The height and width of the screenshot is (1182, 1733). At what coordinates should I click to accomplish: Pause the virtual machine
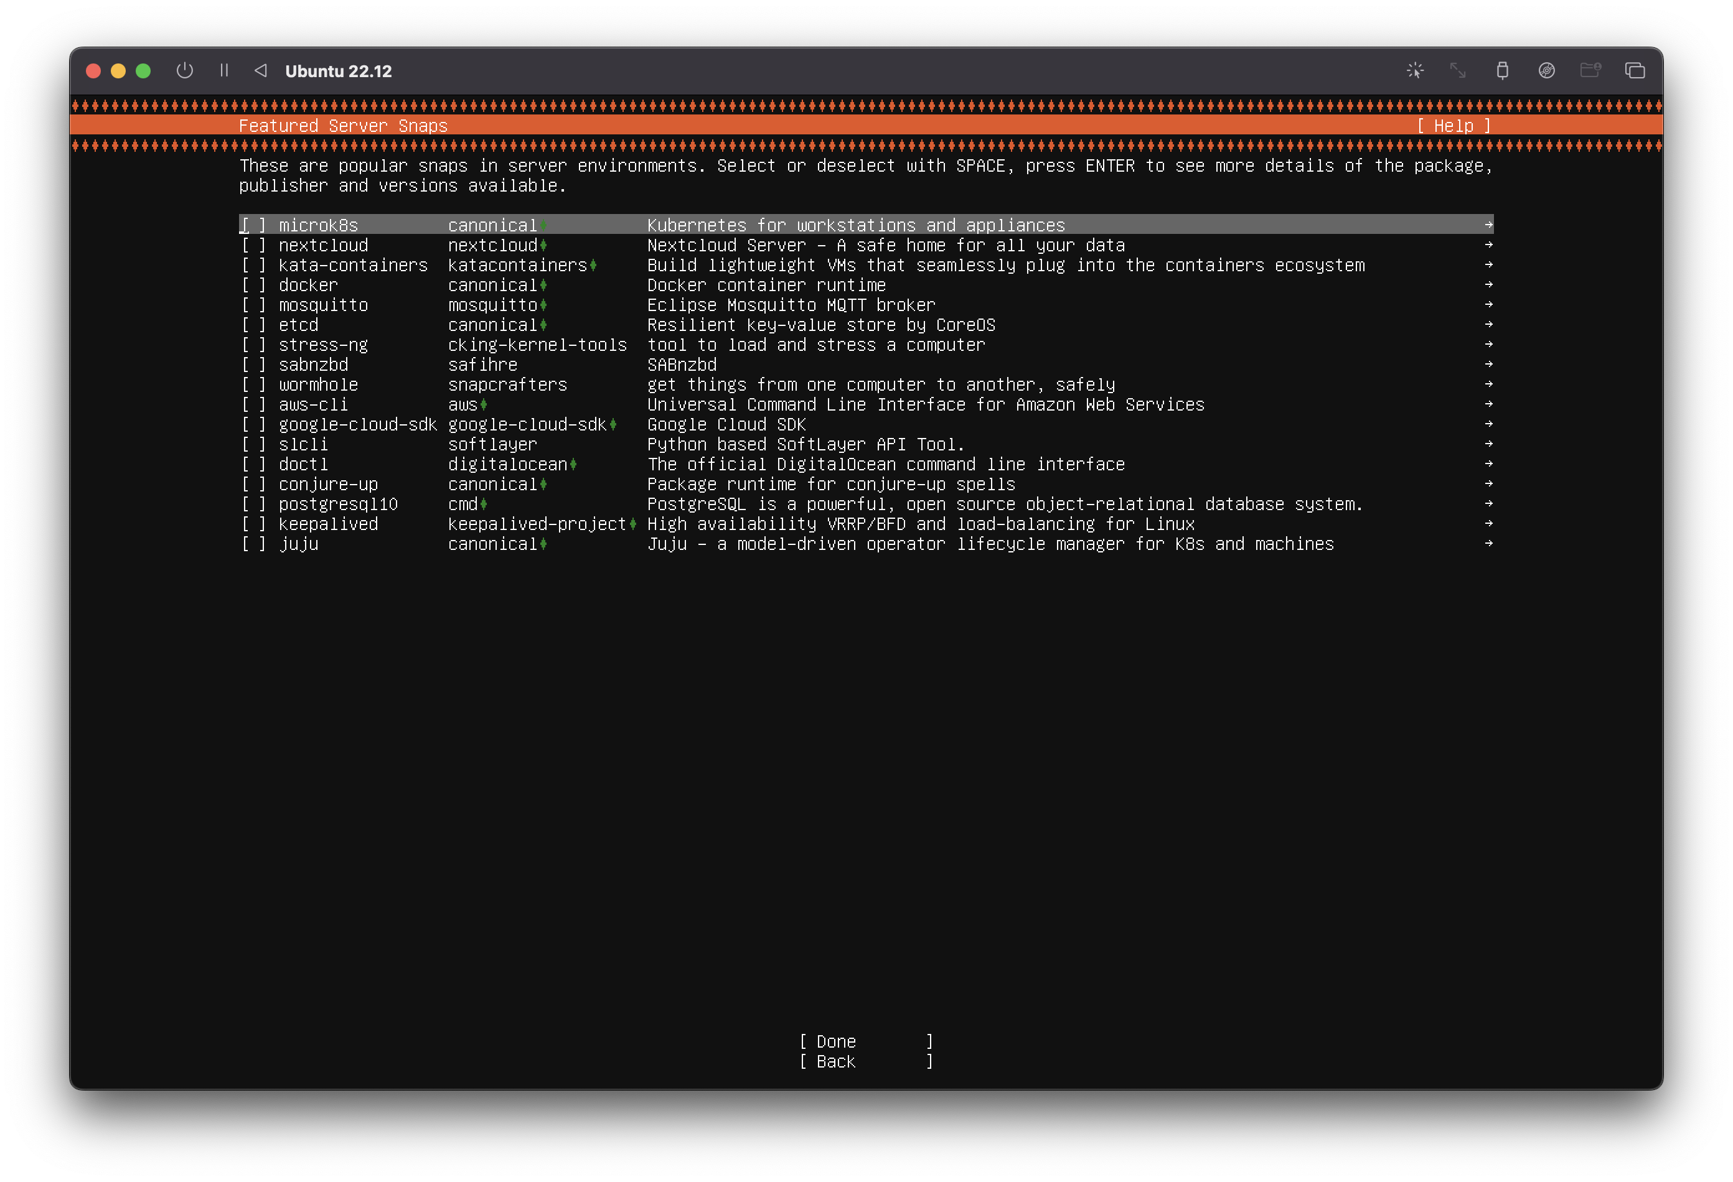pyautogui.click(x=223, y=71)
